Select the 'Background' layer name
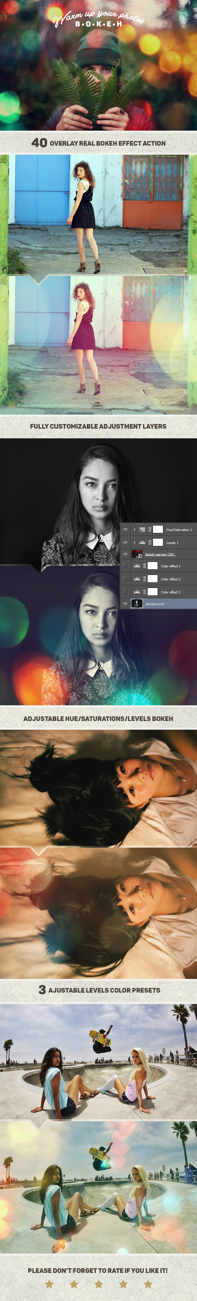 155,604
